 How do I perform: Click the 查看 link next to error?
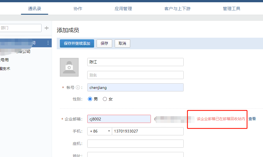point(252,119)
